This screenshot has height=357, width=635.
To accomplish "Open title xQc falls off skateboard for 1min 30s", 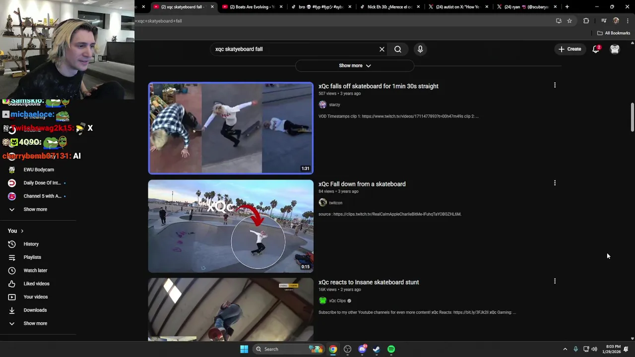I will point(379,86).
